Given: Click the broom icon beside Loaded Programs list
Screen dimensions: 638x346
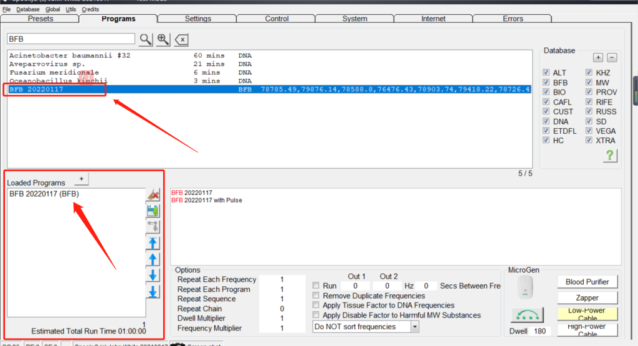Looking at the screenshot, I should tap(153, 195).
